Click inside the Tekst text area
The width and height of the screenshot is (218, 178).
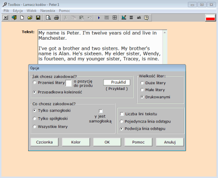point(100,47)
